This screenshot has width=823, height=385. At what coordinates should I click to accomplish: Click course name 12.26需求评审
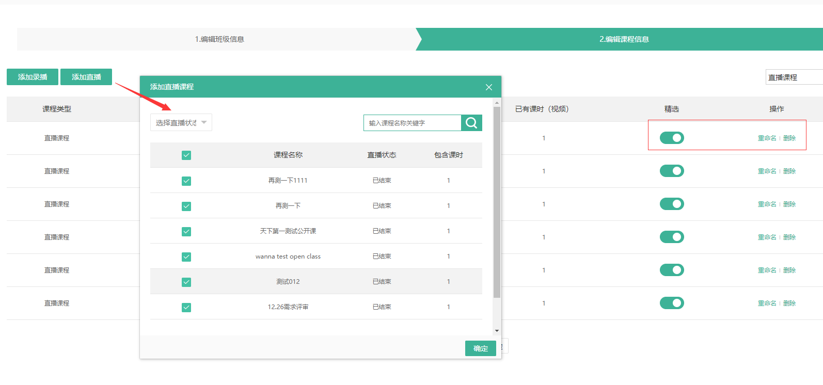click(x=288, y=307)
